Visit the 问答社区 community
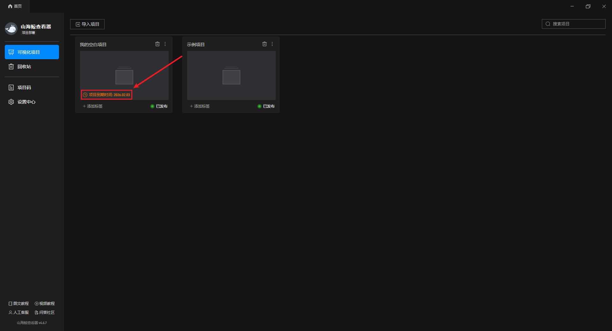612x331 pixels. tap(45, 313)
